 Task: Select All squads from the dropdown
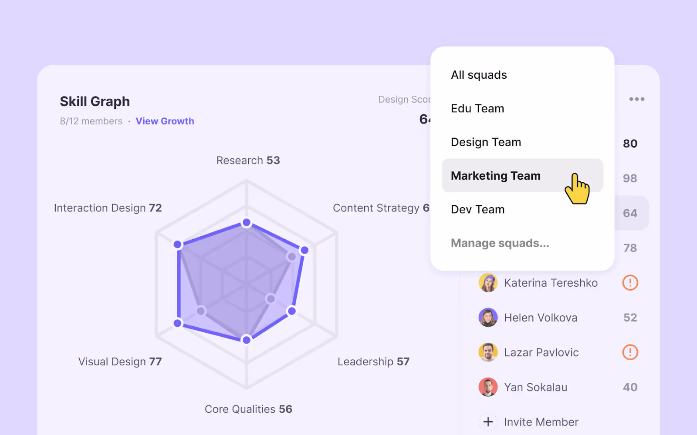pos(479,75)
